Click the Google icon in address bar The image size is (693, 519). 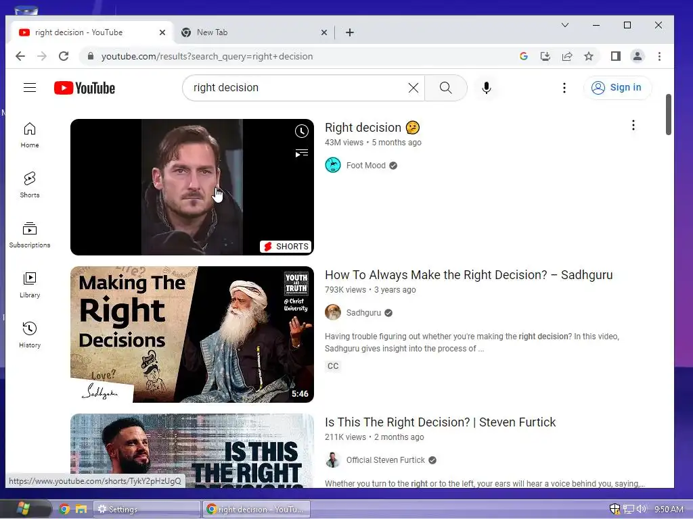[524, 56]
